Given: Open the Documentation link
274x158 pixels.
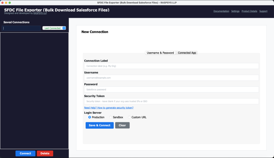Looking at the screenshot, I should pos(221,11).
